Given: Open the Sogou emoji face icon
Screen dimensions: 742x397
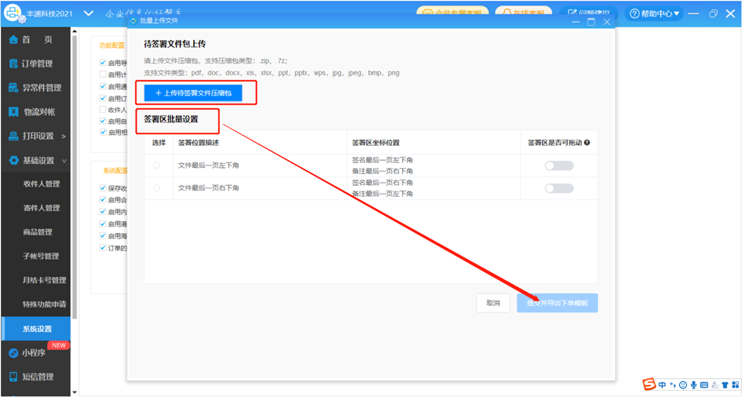Looking at the screenshot, I should [x=683, y=385].
